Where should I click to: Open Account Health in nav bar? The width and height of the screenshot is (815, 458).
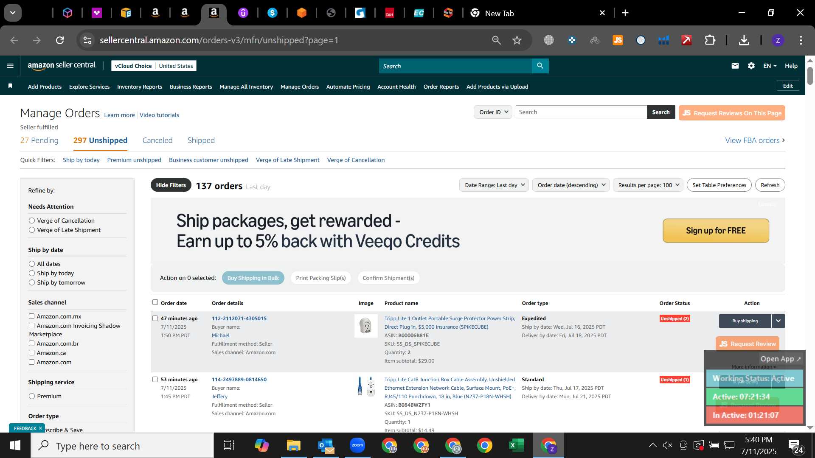click(x=396, y=87)
